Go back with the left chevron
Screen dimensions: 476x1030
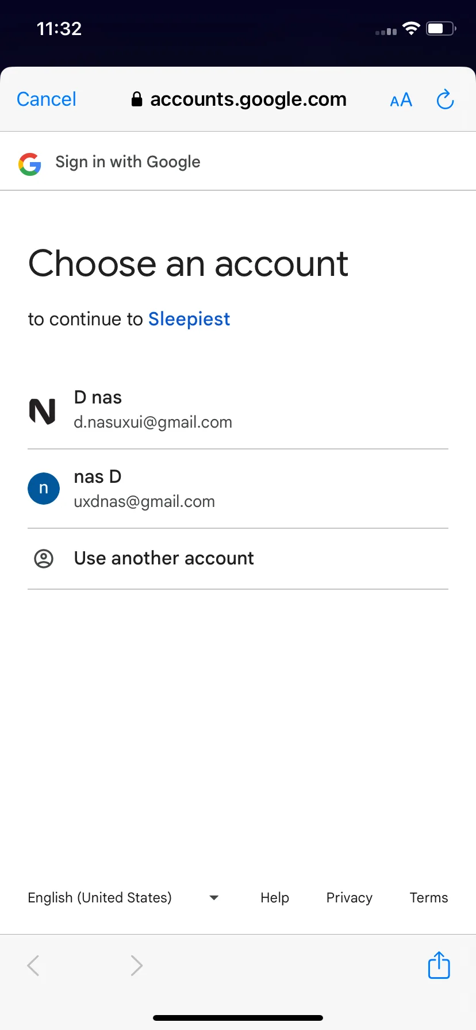[33, 966]
